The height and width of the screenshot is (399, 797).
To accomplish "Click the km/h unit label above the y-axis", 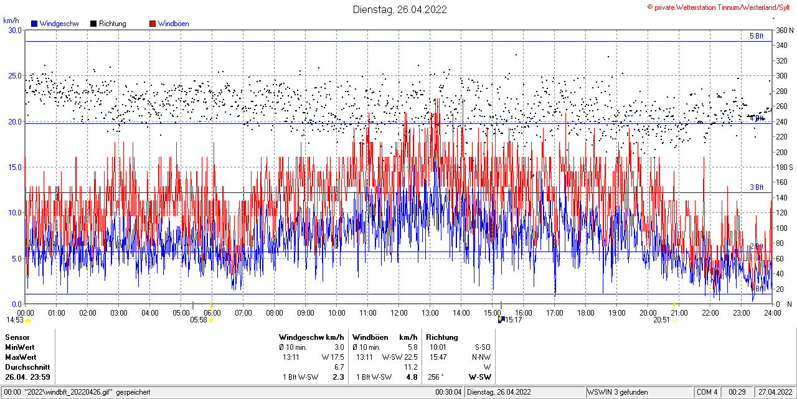I will [x=11, y=20].
